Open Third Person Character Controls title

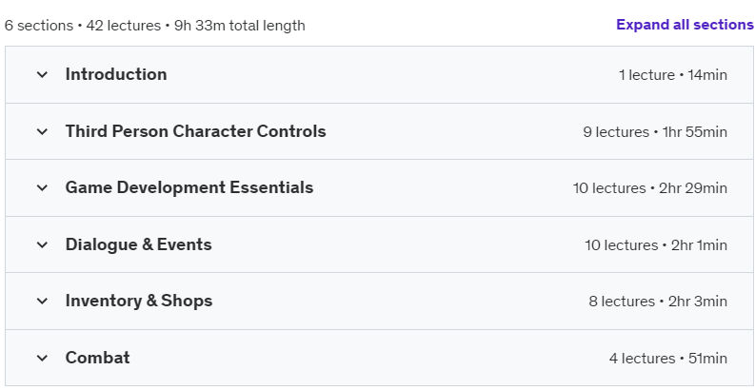(x=195, y=131)
